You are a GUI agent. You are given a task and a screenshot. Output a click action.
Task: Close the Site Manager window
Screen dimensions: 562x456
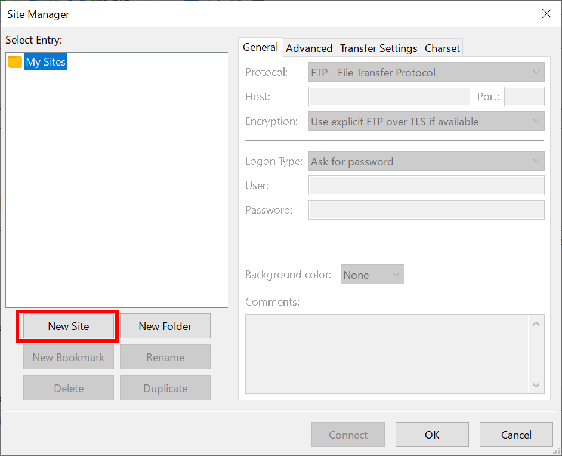click(546, 14)
